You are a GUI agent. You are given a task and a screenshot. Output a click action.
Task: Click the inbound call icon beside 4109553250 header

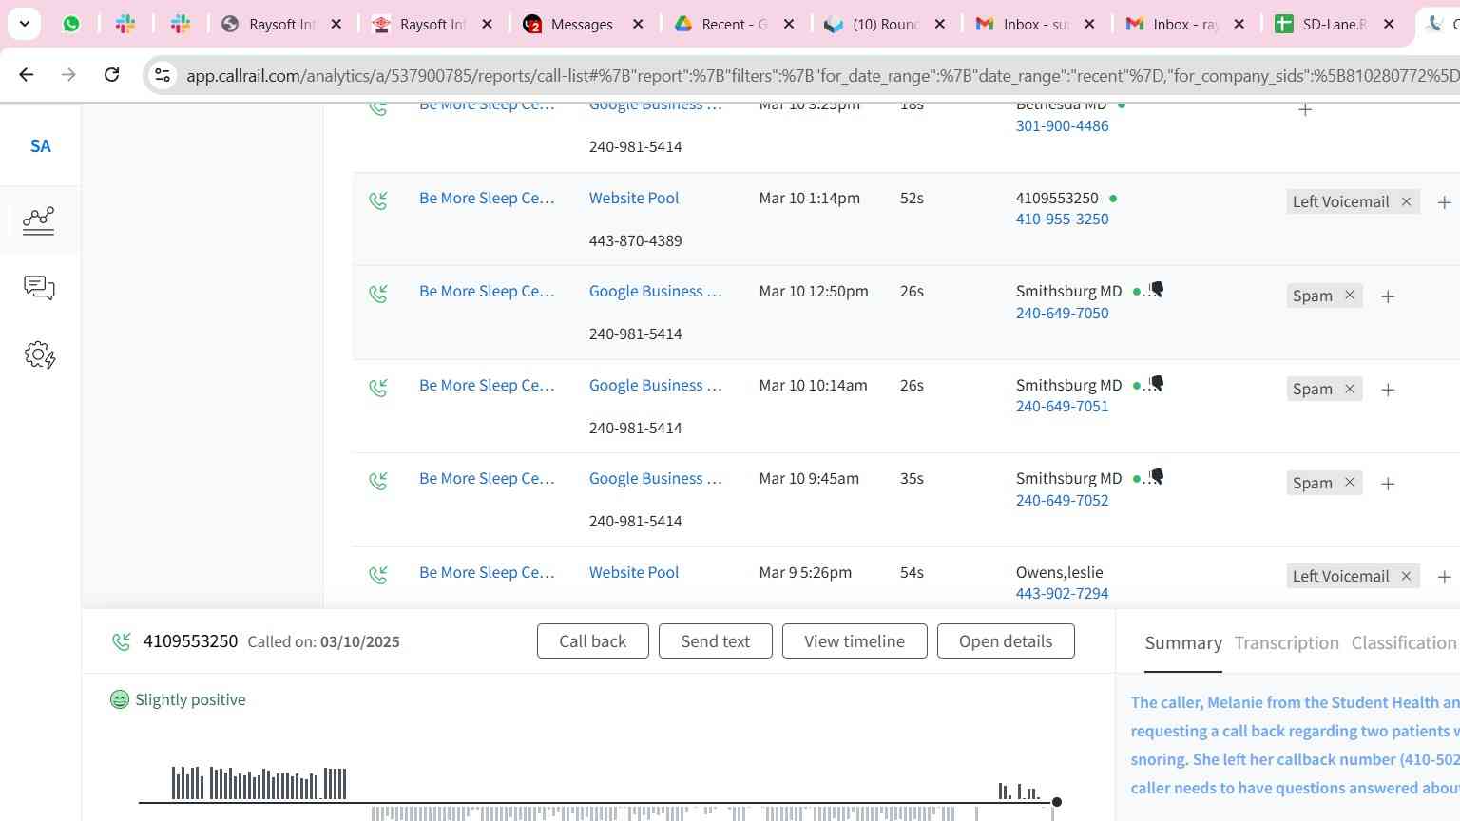[121, 641]
